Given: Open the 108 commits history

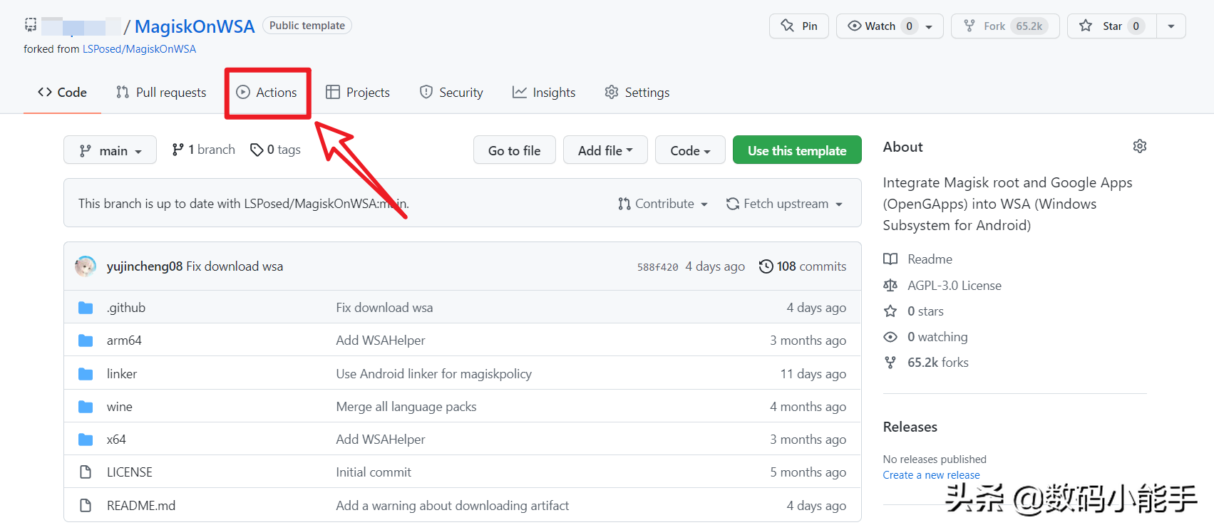Looking at the screenshot, I should [803, 266].
